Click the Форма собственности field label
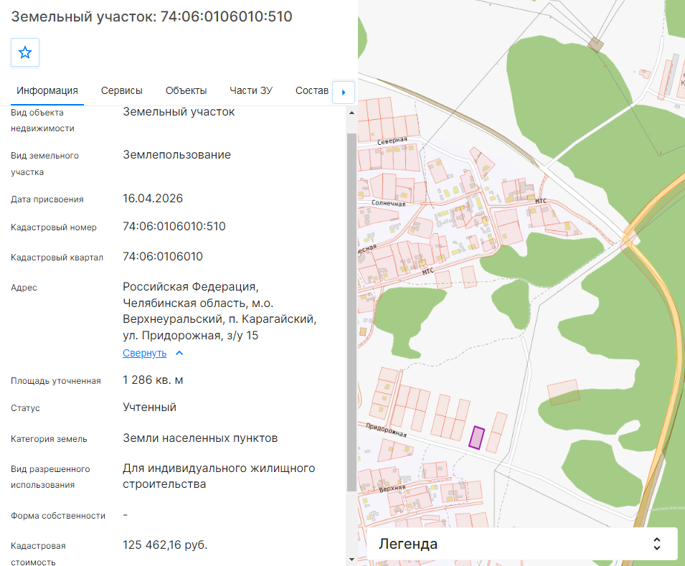 58,516
